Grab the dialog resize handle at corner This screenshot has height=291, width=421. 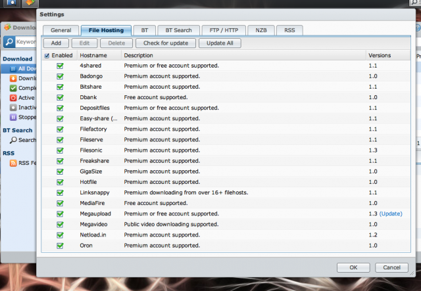tap(412, 273)
